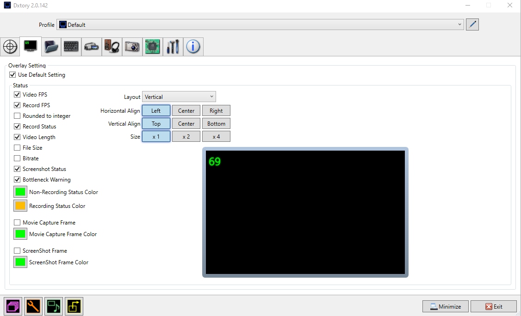Toggle the Record FPS checkbox
Screen dimensions: 521x316
click(x=17, y=105)
